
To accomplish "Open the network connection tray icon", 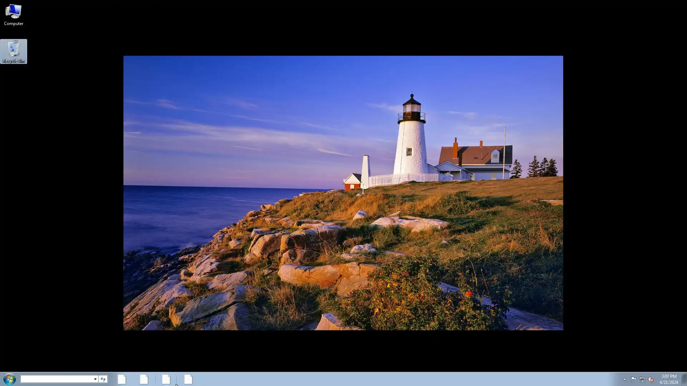I will (642, 379).
